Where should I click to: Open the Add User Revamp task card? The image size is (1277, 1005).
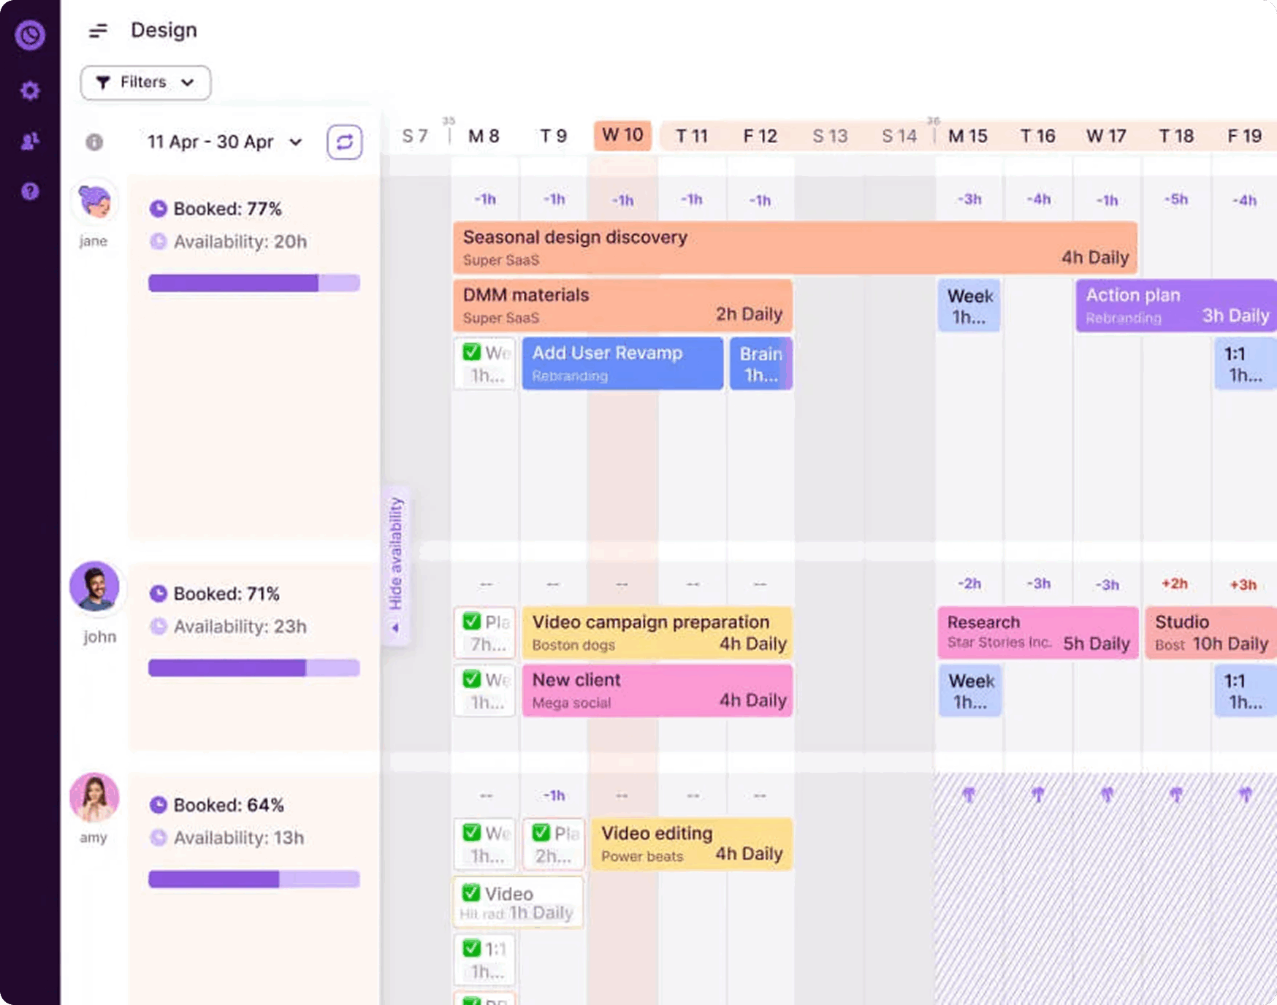click(622, 364)
